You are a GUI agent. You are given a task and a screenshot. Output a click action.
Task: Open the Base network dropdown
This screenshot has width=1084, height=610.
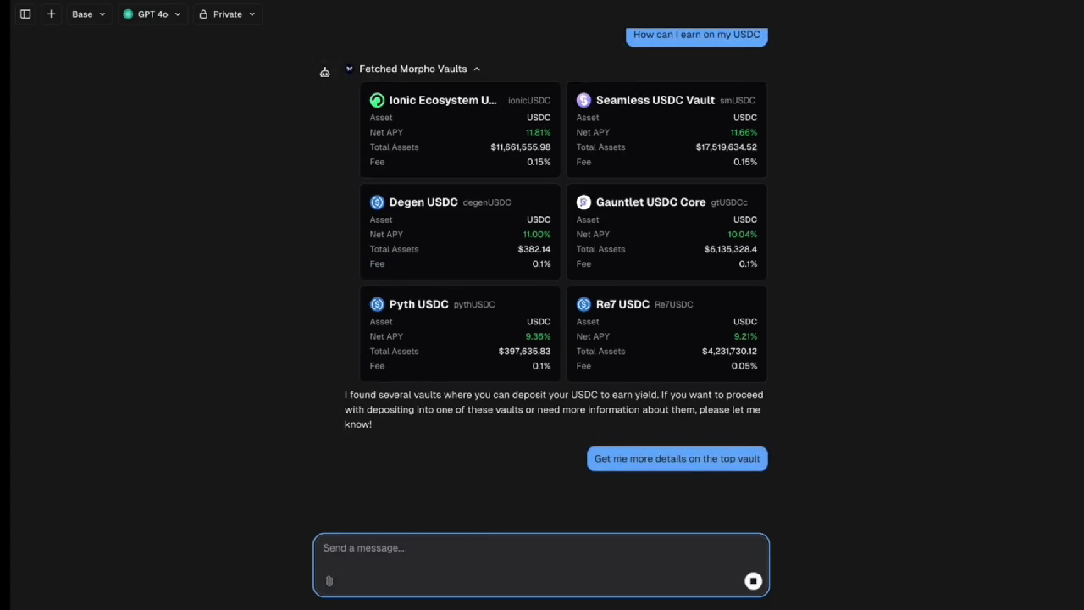88,14
